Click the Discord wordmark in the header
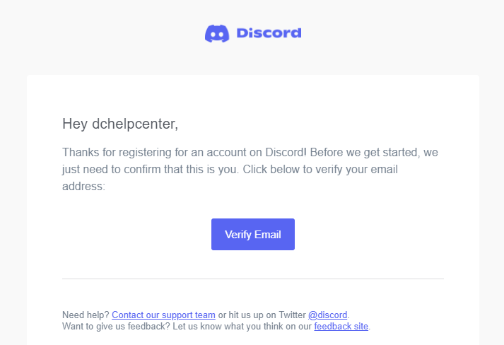 269,33
